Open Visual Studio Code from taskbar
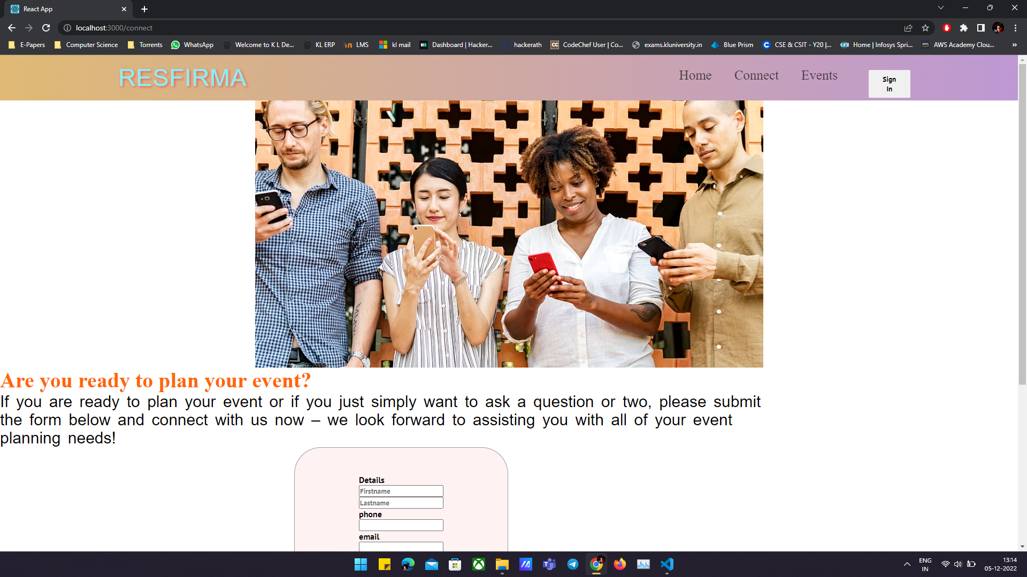This screenshot has height=577, width=1027. point(667,564)
